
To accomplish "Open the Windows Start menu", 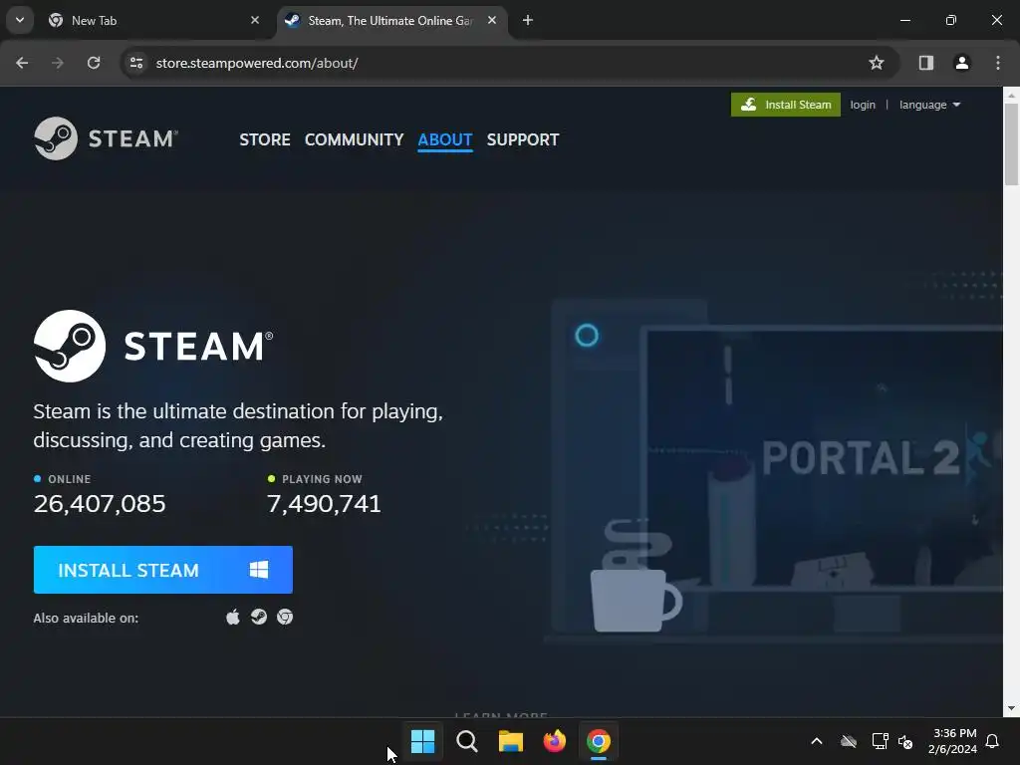I will (x=422, y=741).
